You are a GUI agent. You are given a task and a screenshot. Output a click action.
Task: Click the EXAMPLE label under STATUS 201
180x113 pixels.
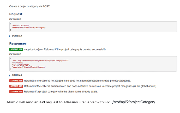click(x=15, y=54)
